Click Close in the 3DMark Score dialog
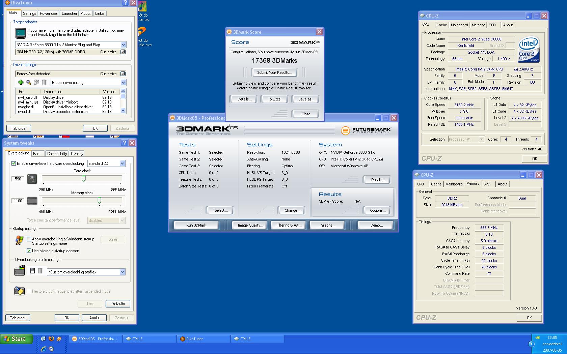 (x=306, y=114)
